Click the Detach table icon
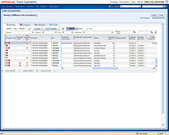Screen dimensions: 169x135 79,29
